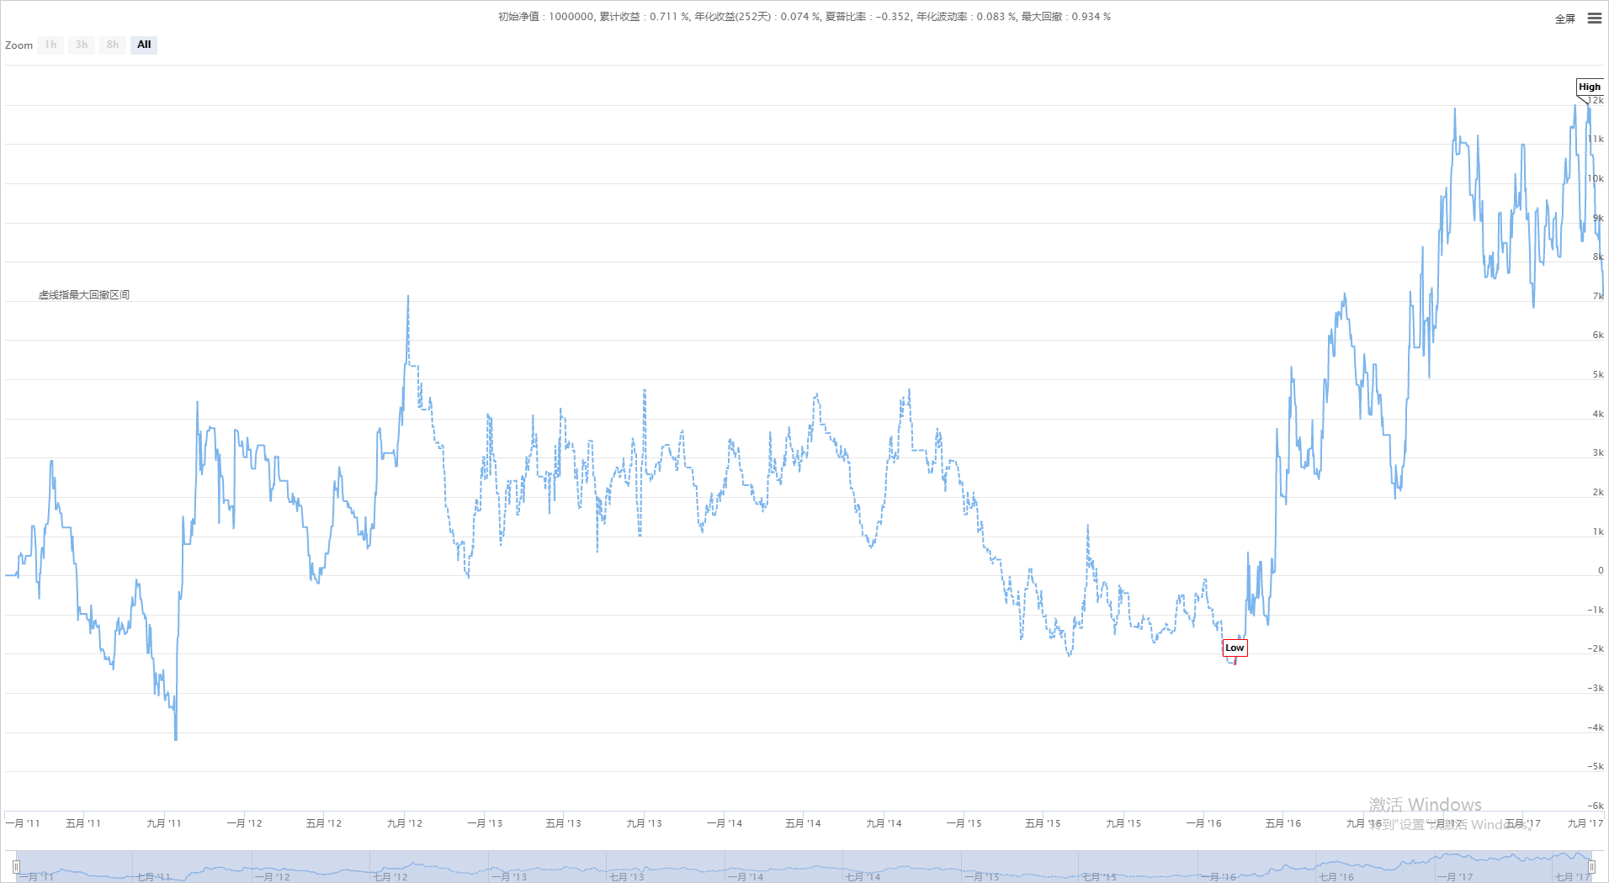1609x883 pixels.
Task: Click the 年化收益(252天) : 0.074 % statistic
Action: [757, 17]
